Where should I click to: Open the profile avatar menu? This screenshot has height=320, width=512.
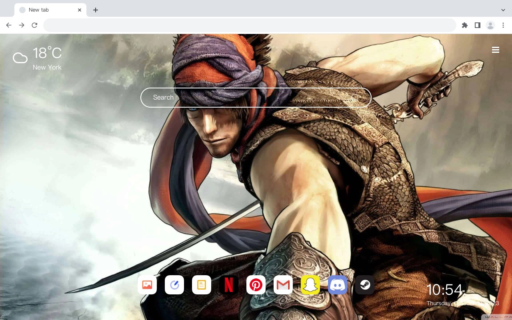(x=490, y=25)
